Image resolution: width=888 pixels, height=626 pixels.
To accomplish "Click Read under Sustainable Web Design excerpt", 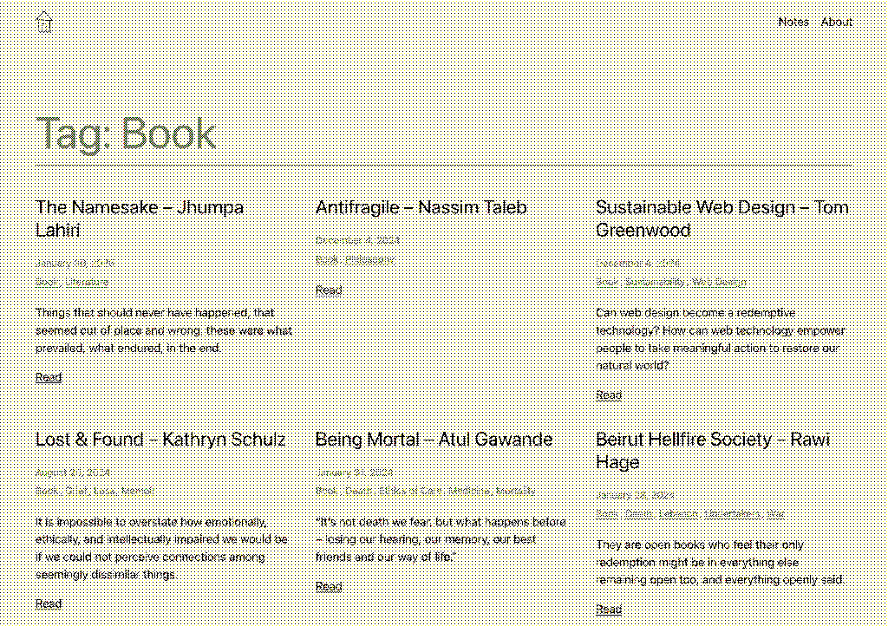I will click(609, 395).
